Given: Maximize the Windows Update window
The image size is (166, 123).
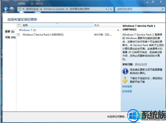Looking at the screenshot, I should pyautogui.click(x=153, y=2).
